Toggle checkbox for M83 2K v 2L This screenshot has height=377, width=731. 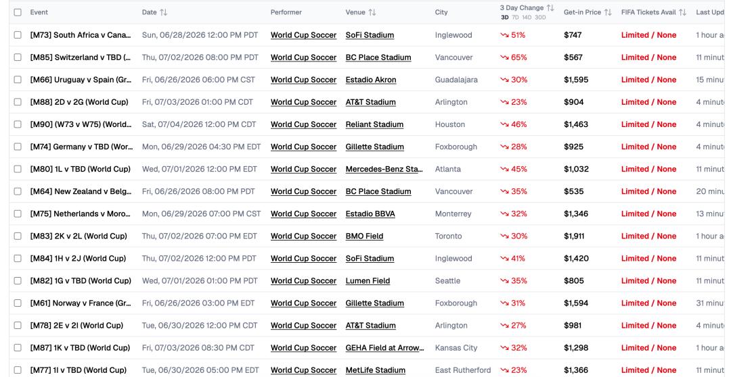(18, 236)
